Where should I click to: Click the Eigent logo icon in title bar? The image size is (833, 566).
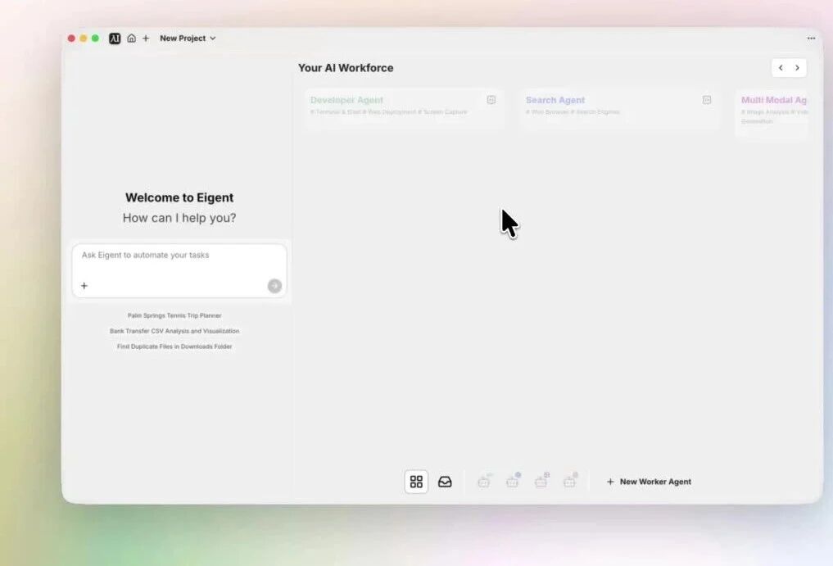click(115, 38)
